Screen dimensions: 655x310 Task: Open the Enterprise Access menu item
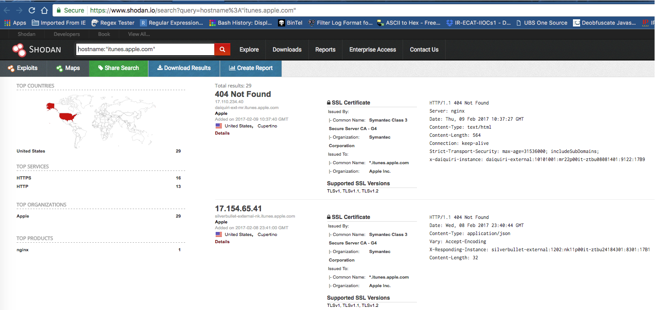(373, 50)
